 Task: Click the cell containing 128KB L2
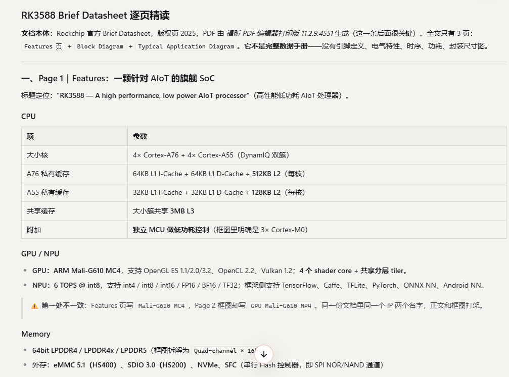[x=317, y=192]
